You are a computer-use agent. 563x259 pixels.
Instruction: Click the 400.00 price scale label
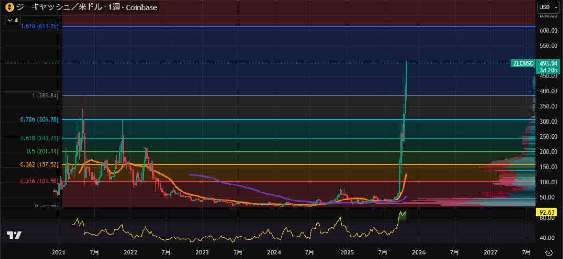click(548, 91)
